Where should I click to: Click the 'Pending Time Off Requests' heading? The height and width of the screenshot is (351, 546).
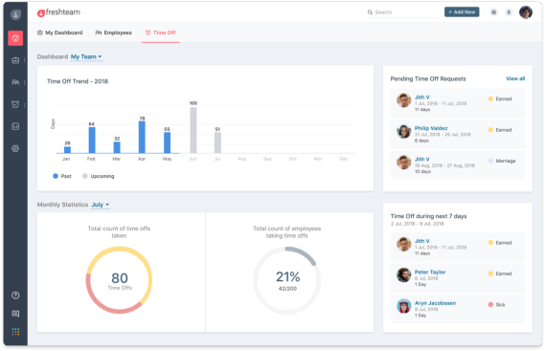428,78
